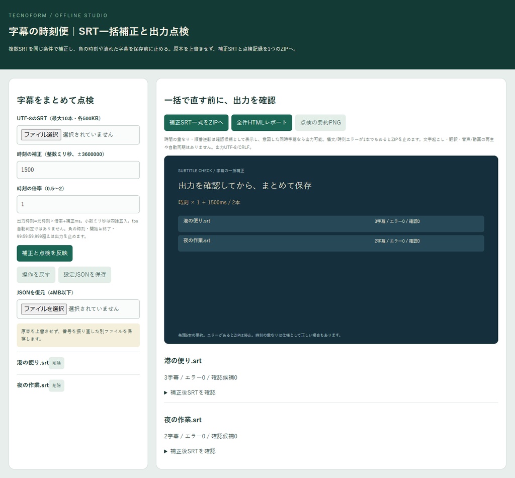This screenshot has height=478, width=515.
Task: Click the 'SUBTITLE CHECK / 字幕の一括補正' caption
Action: (211, 171)
